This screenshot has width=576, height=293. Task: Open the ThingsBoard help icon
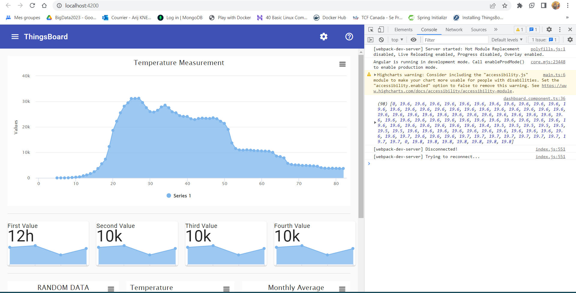[x=349, y=36]
